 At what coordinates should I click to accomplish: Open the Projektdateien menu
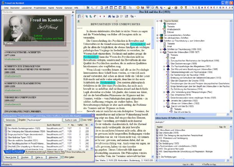pos(40,8)
